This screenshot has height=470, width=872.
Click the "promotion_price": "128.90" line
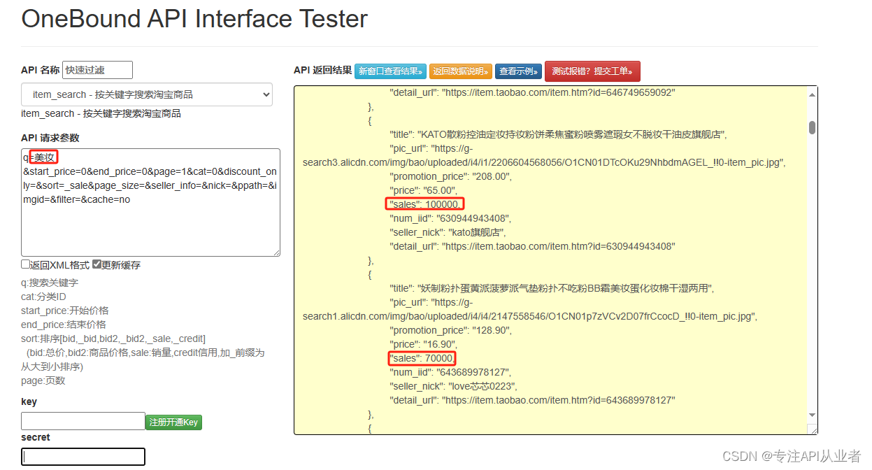(x=450, y=330)
